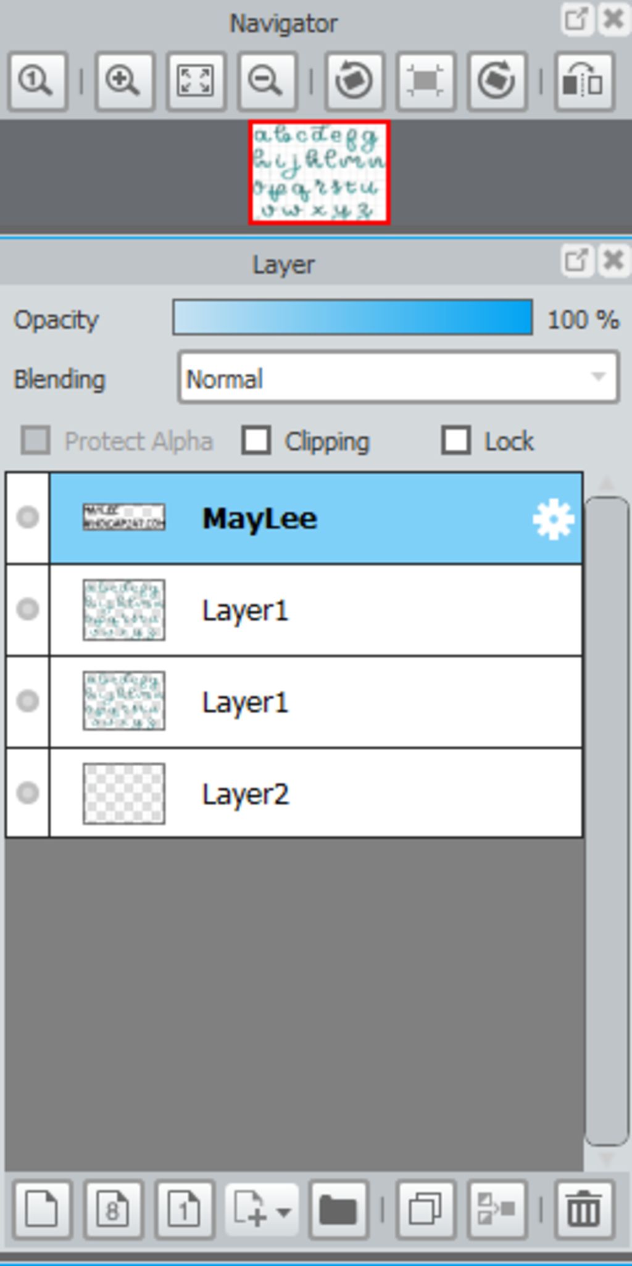
Task: Open the add special layer dropdown arrow
Action: click(284, 1212)
